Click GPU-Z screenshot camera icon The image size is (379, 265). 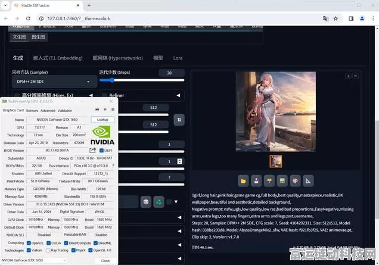pos(97,110)
